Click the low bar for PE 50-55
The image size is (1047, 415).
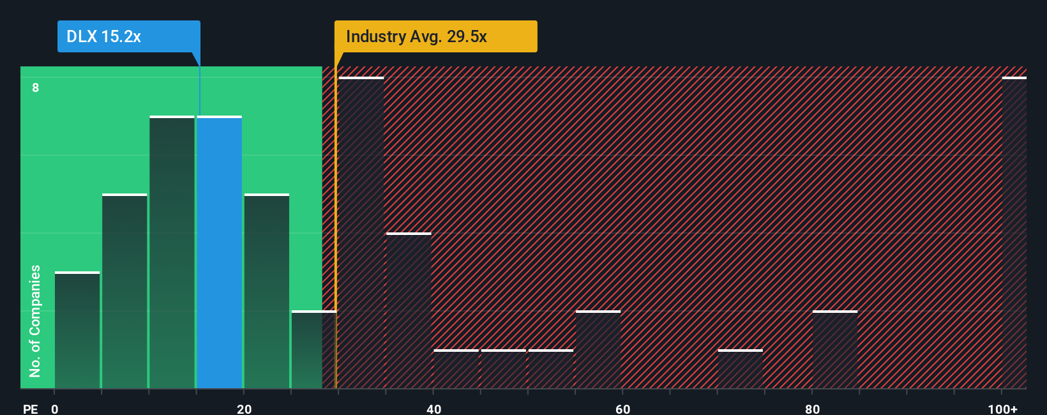[x=551, y=369]
